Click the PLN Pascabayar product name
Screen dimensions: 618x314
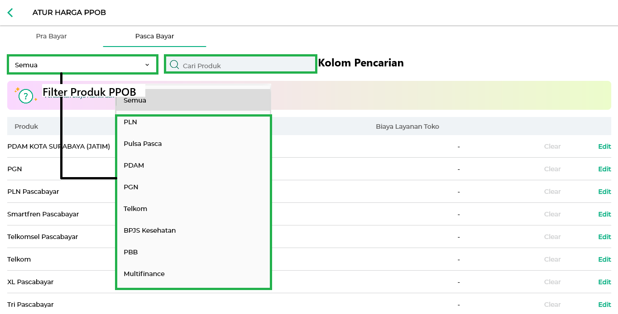click(x=33, y=192)
